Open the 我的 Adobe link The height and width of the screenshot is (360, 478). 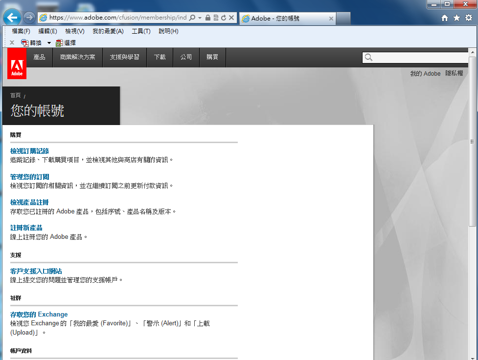(x=425, y=74)
